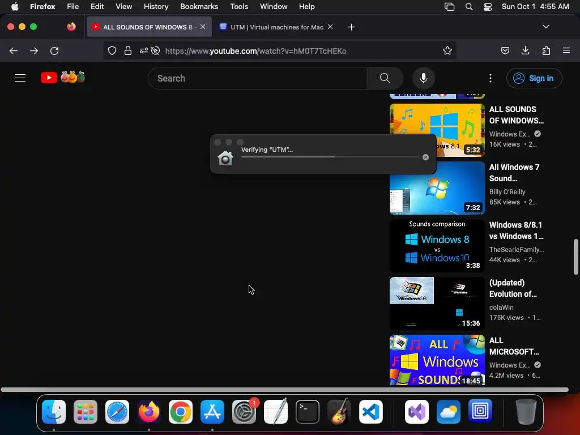Open Firefox extensions puzzle icon

pos(546,50)
